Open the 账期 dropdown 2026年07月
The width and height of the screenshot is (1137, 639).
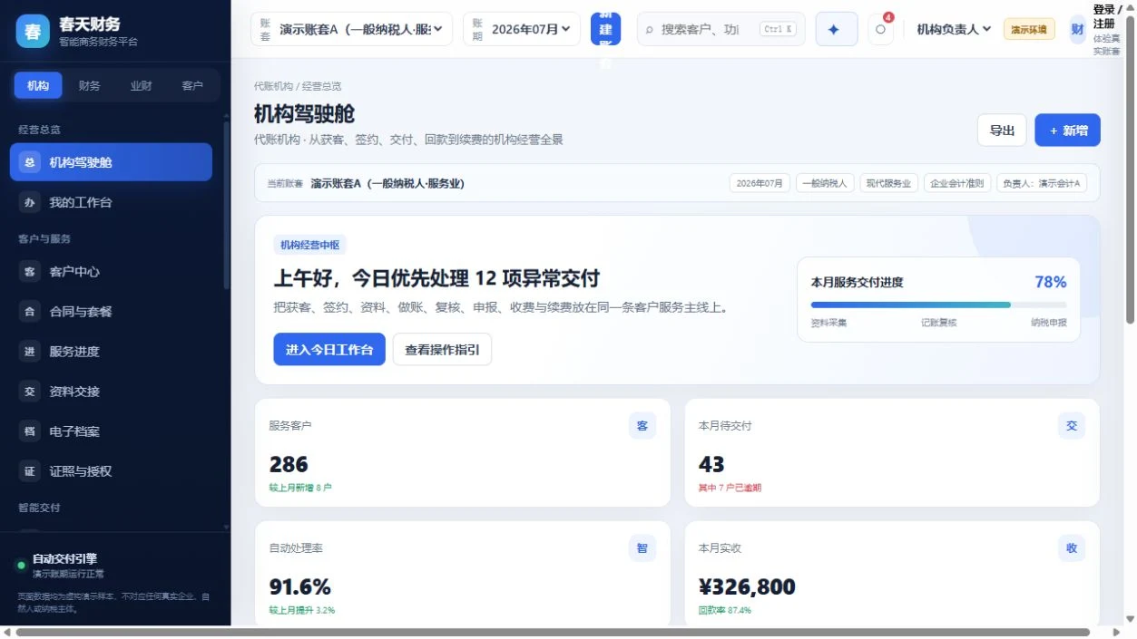click(x=522, y=29)
